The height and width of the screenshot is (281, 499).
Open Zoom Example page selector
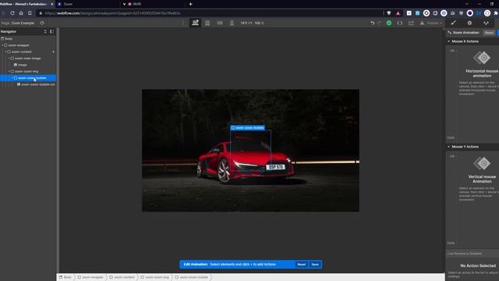(18, 23)
